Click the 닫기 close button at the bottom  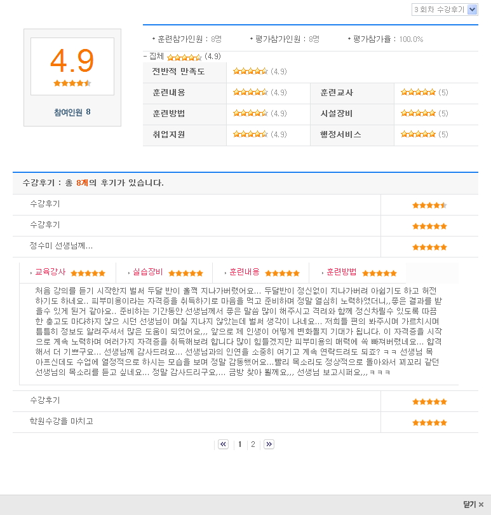[473, 504]
